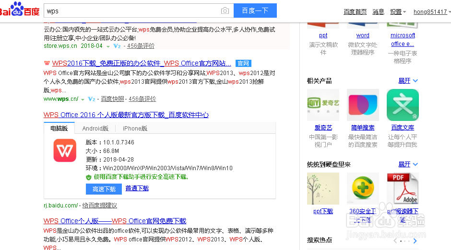
Task: Open the 简单搜索 text link
Action: 363,128
